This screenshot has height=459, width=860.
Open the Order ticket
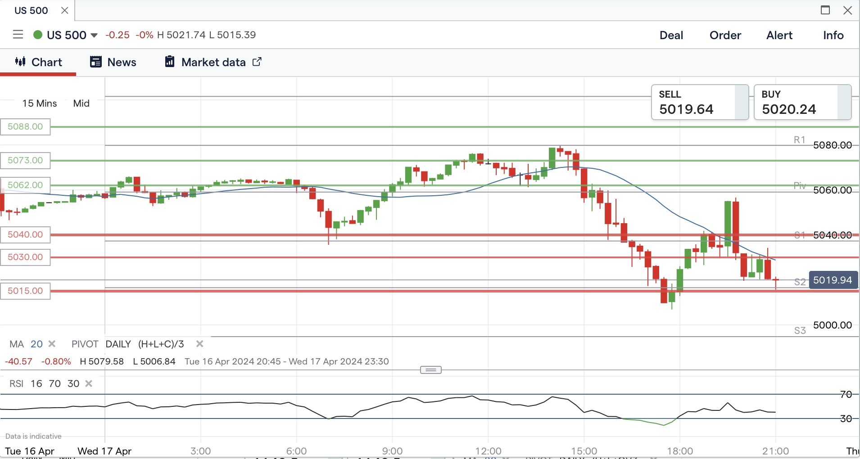coord(725,35)
